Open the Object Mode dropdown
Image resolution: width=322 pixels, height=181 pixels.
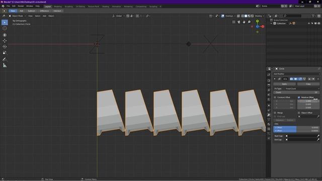[17, 16]
